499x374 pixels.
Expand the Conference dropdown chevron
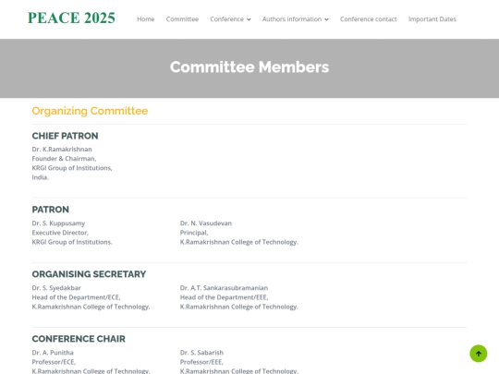(249, 19)
